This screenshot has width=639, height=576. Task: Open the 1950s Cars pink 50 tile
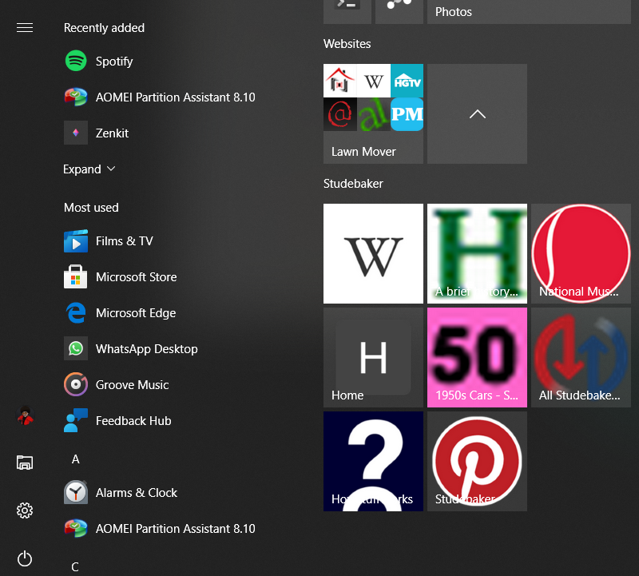(x=477, y=357)
